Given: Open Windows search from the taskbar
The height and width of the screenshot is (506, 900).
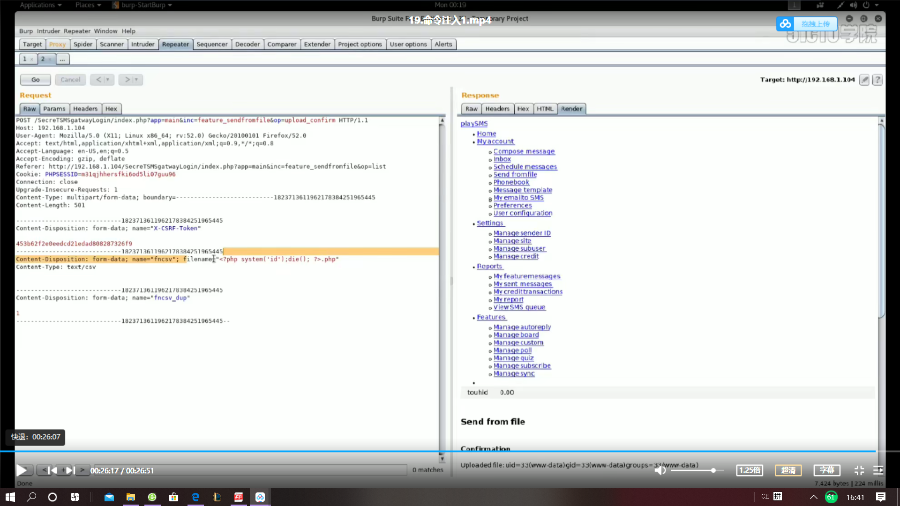Looking at the screenshot, I should (x=31, y=497).
